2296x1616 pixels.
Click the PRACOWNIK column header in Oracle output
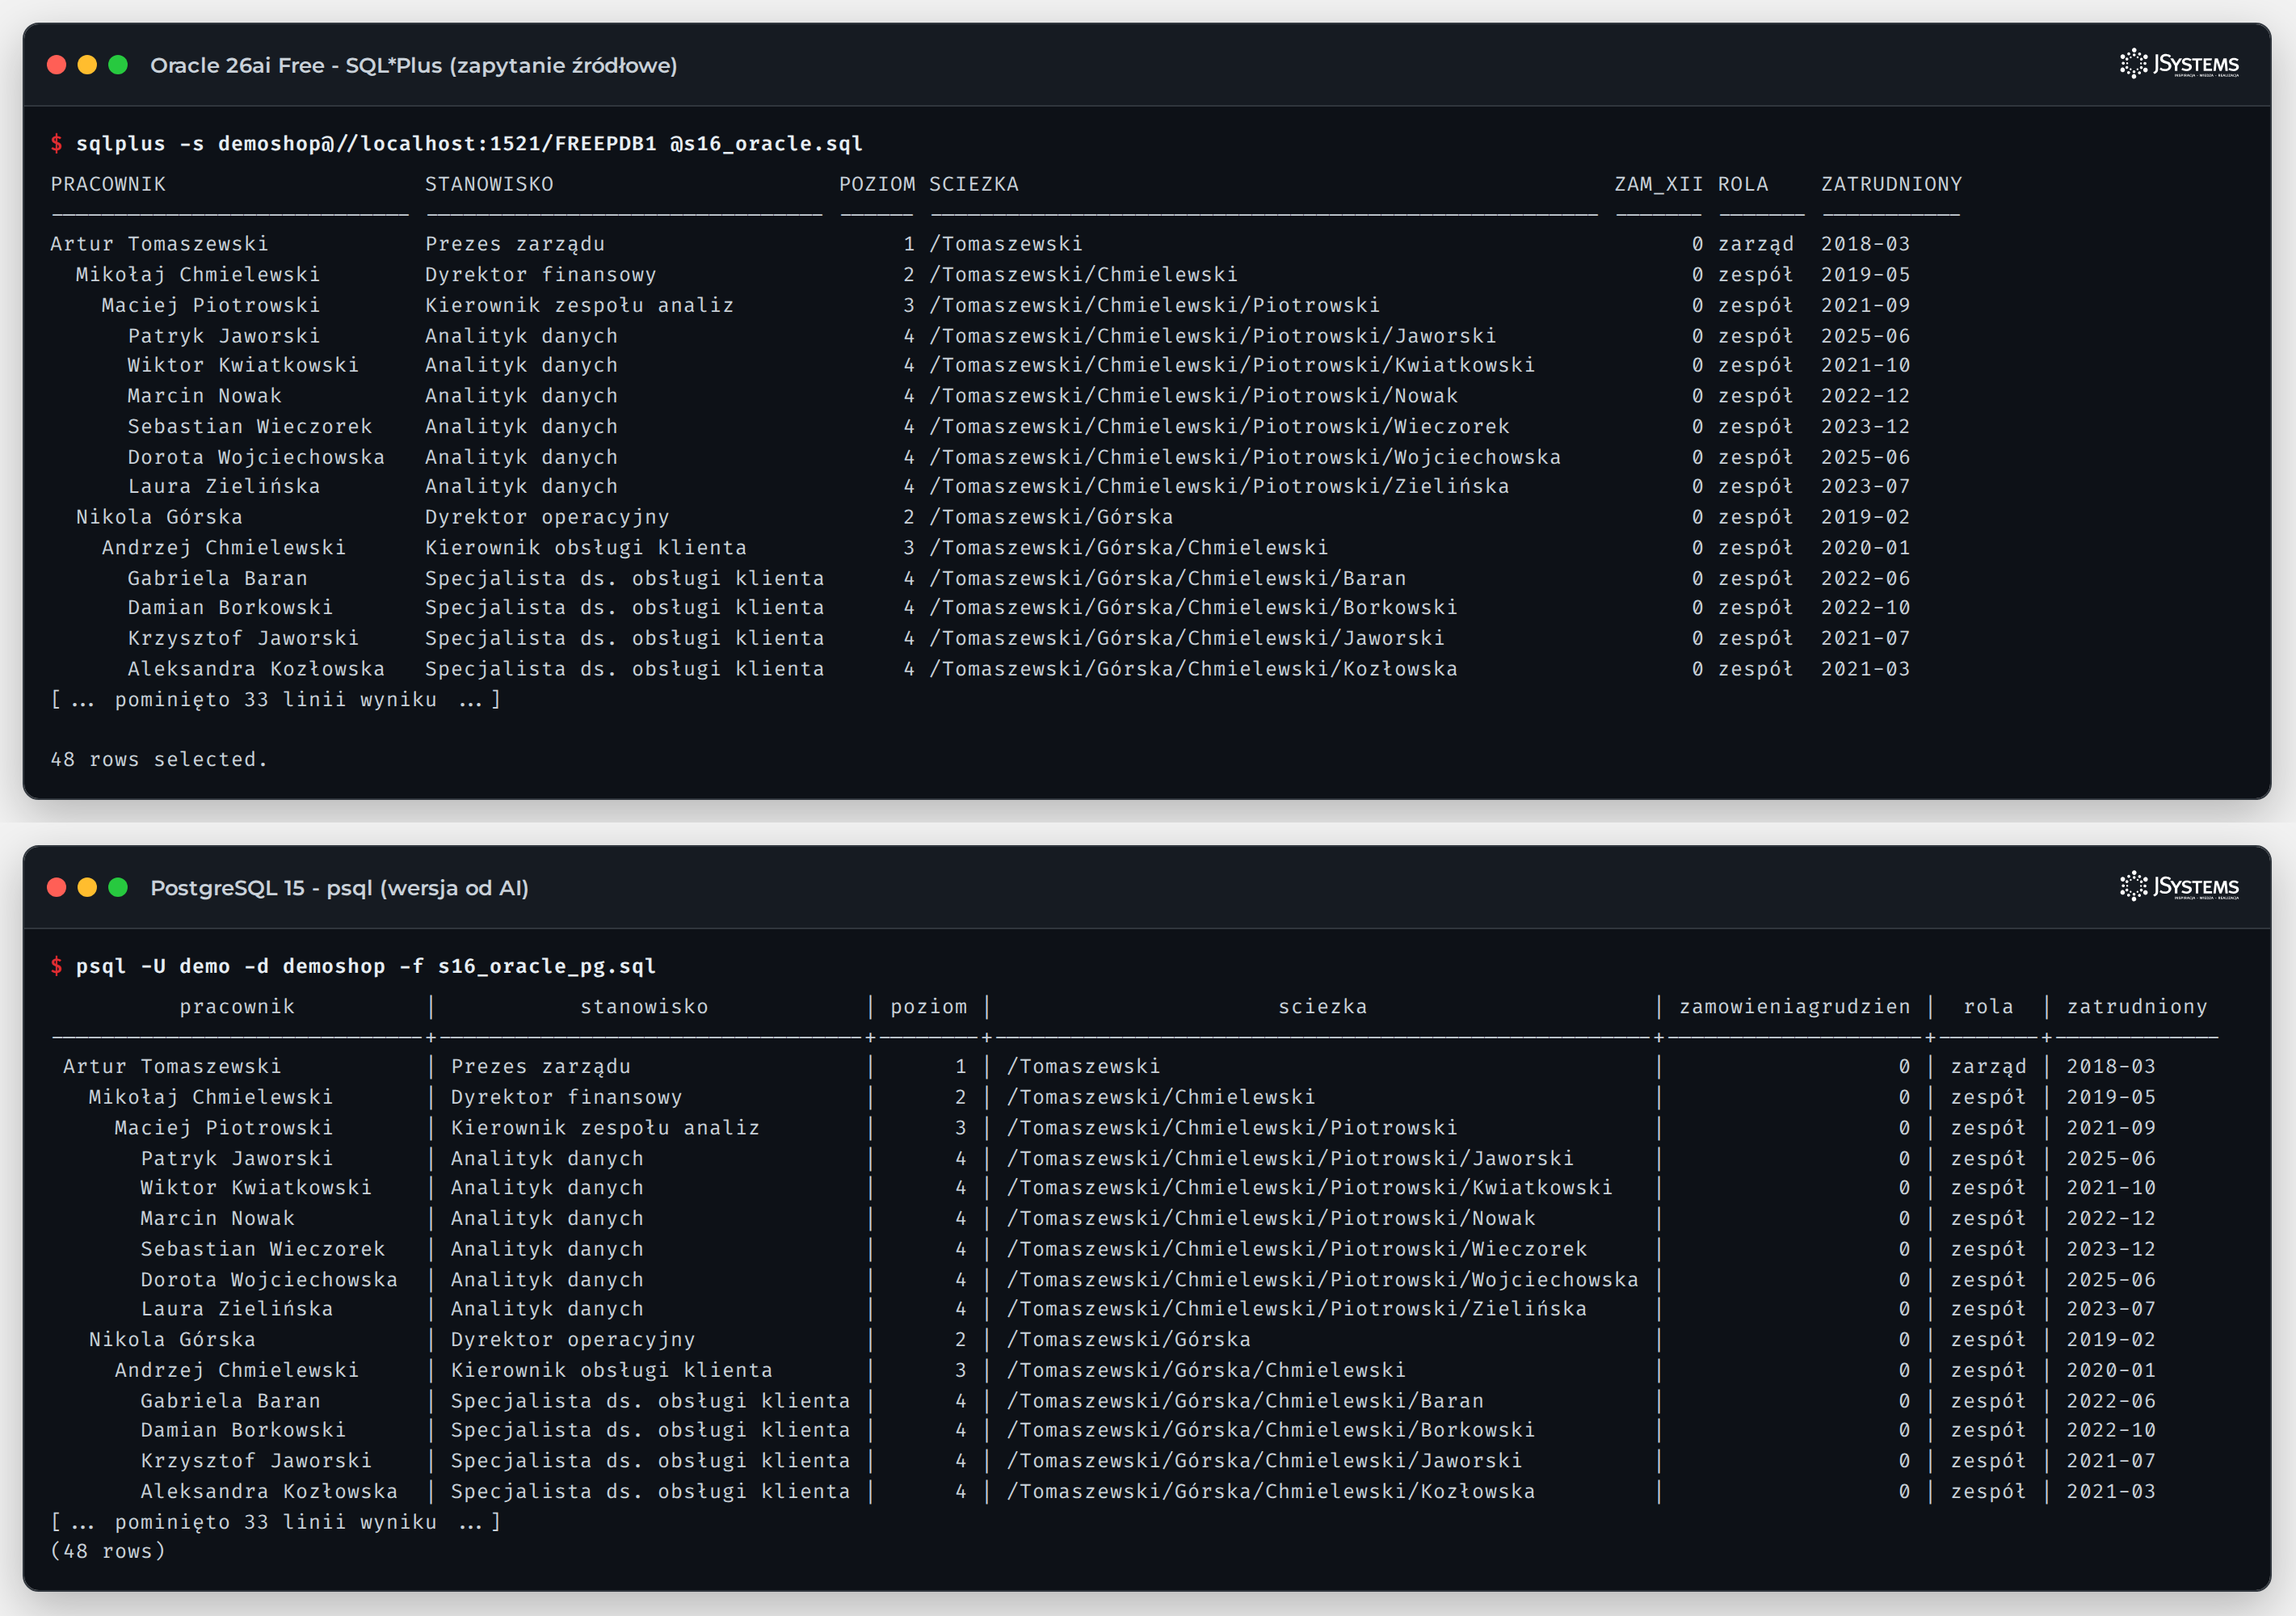pos(108,185)
